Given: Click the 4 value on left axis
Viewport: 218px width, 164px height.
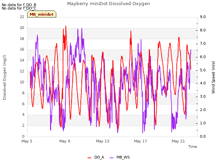Looking at the screenshot, I should tap(23, 114).
